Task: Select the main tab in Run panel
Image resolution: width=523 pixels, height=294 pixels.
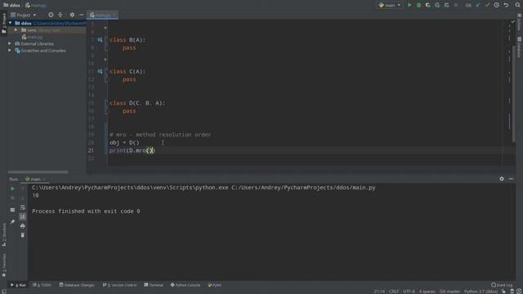Action: 35,180
